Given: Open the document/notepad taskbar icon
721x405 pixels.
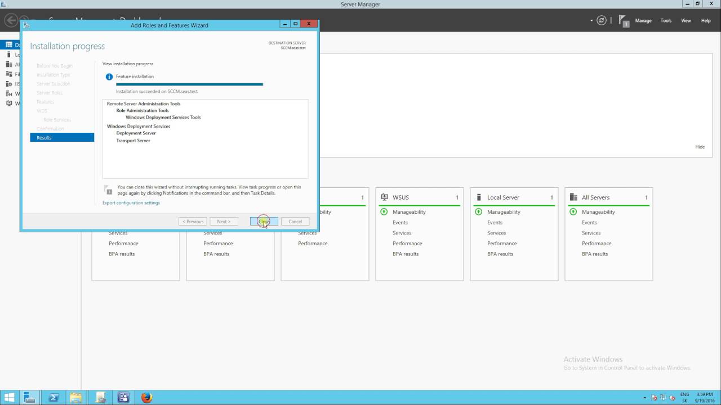Looking at the screenshot, I should click(x=100, y=398).
